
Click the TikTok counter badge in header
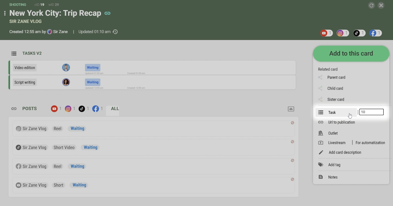click(x=359, y=33)
